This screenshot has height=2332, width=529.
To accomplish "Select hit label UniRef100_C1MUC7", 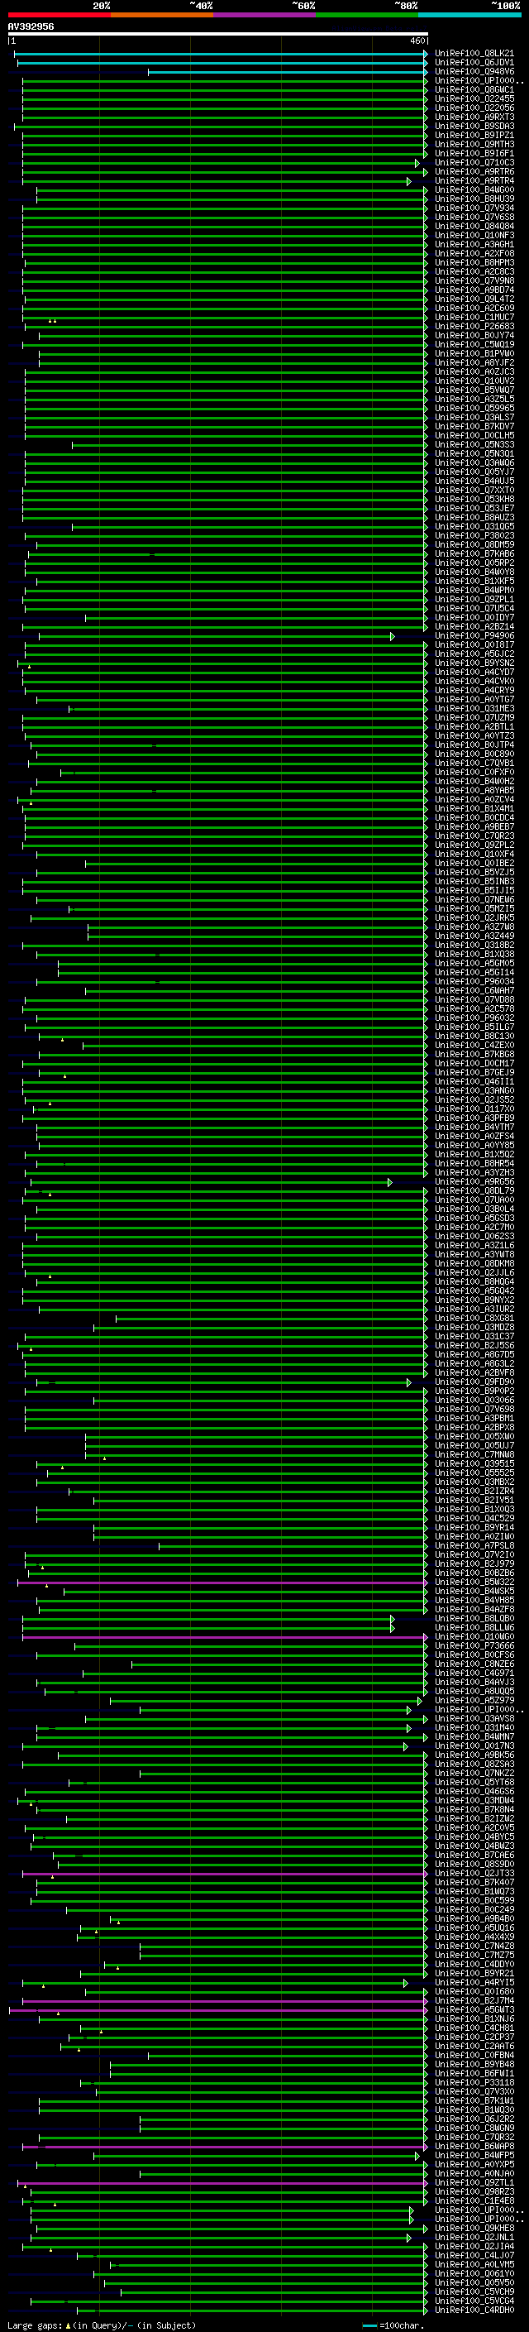I will pos(474,318).
